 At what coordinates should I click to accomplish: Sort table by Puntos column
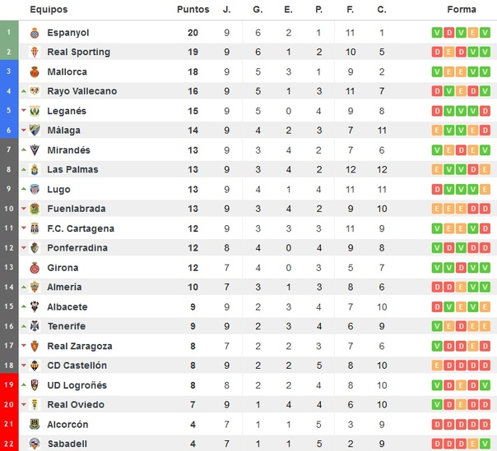point(193,10)
